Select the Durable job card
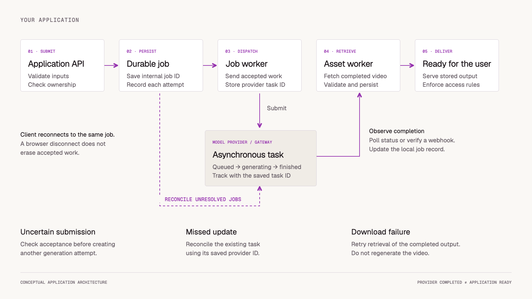 click(x=161, y=65)
